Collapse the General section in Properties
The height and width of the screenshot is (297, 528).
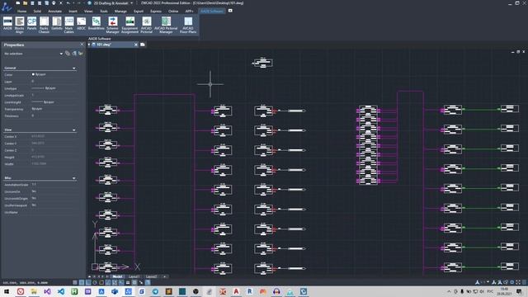(x=73, y=68)
